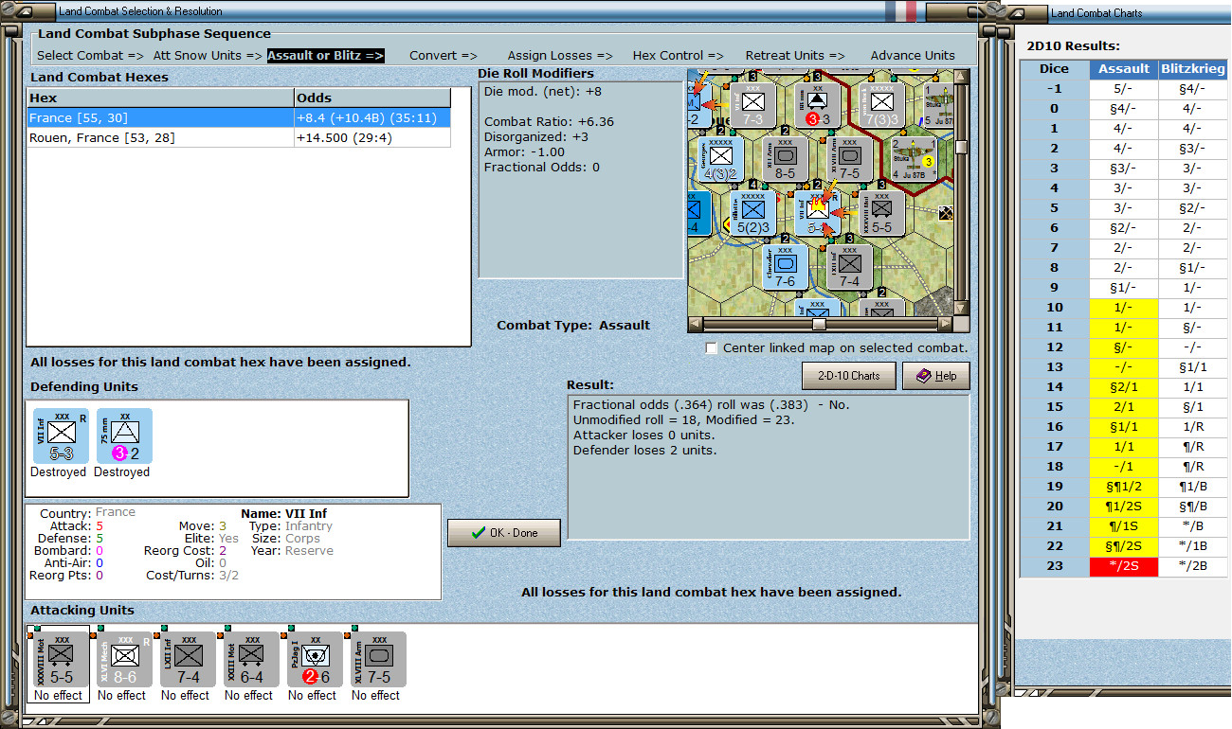
Task: Select the Rouen, France combat hex row
Action: [x=239, y=138]
